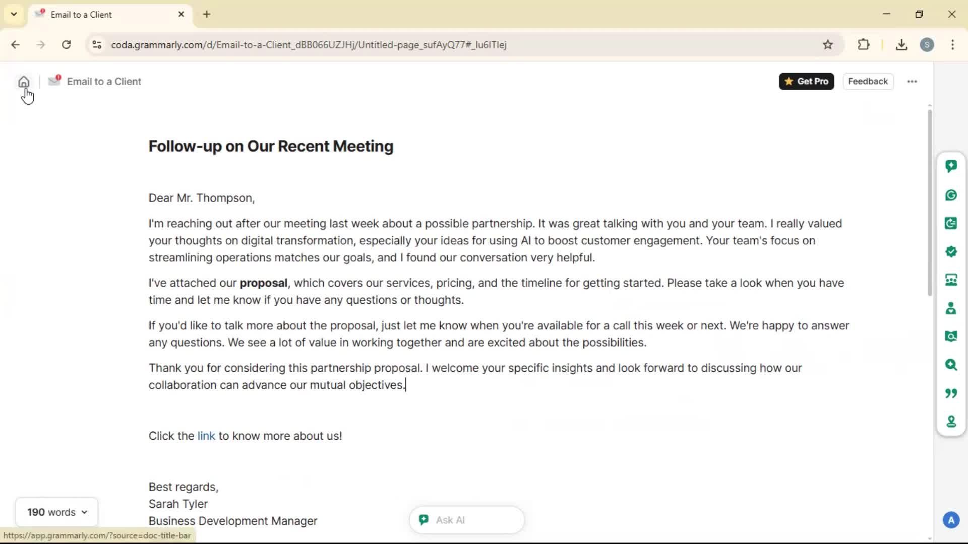Click the document vertical scrollbar
Screen dimensions: 968x544
(930, 201)
